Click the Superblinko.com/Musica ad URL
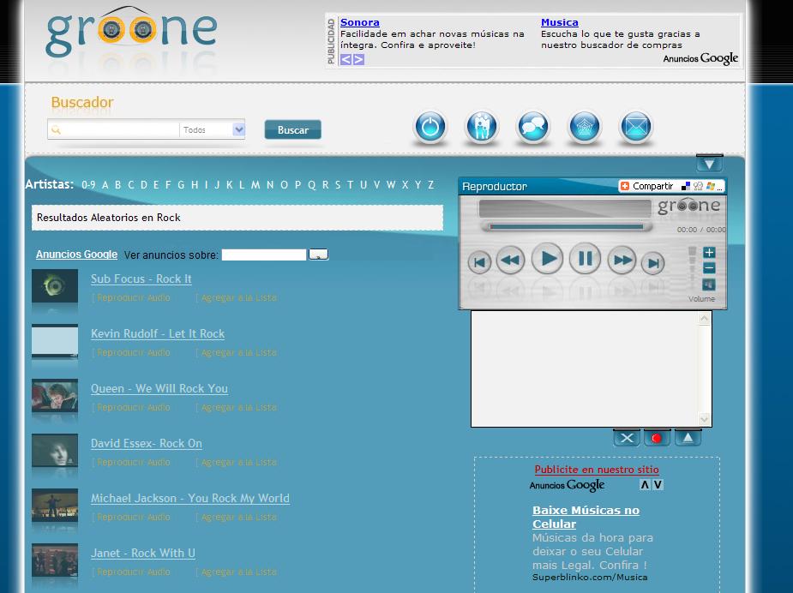This screenshot has width=793, height=593. pos(590,577)
